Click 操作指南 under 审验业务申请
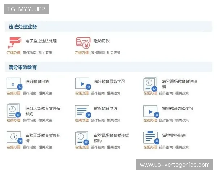 166,147
